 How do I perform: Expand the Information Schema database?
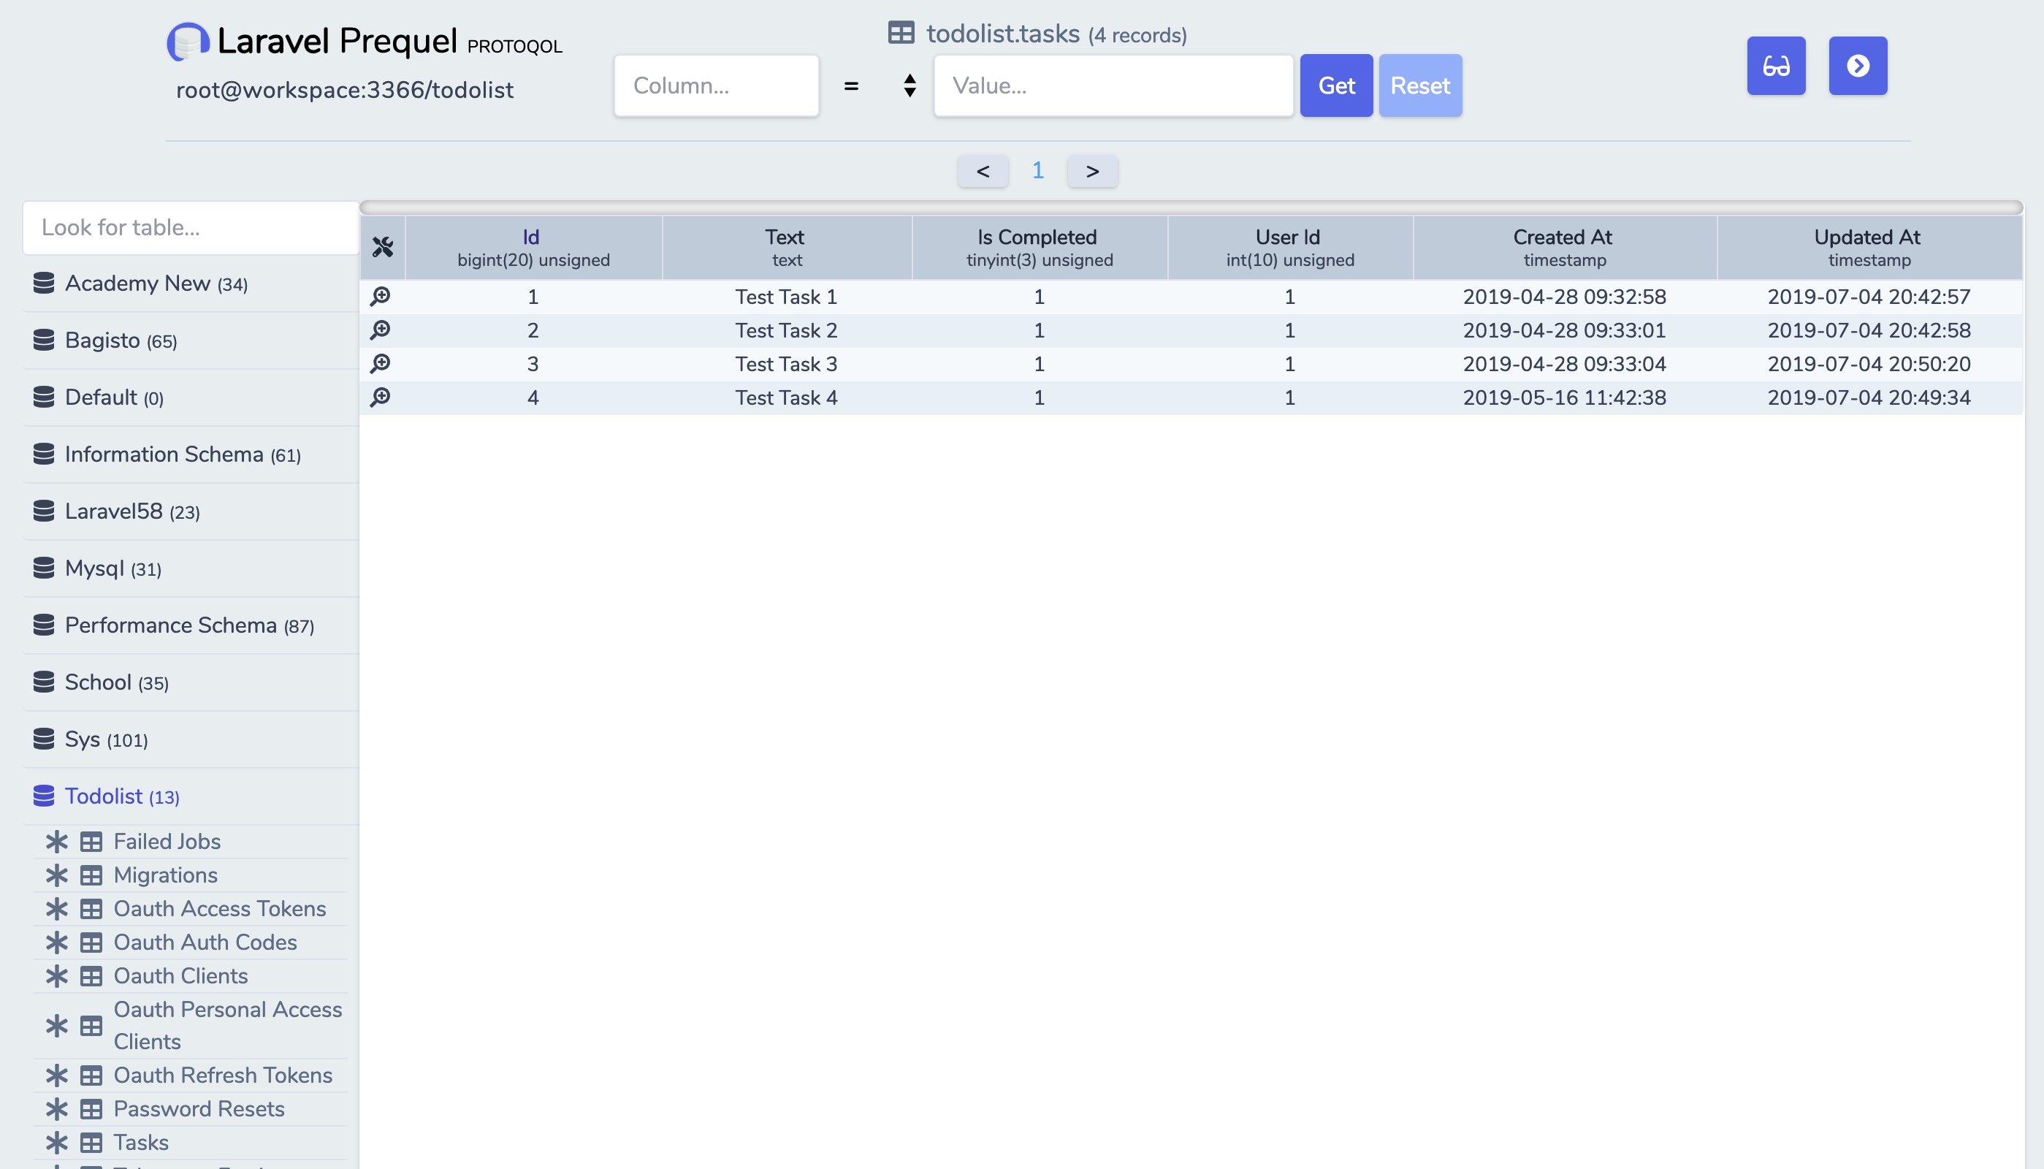191,455
